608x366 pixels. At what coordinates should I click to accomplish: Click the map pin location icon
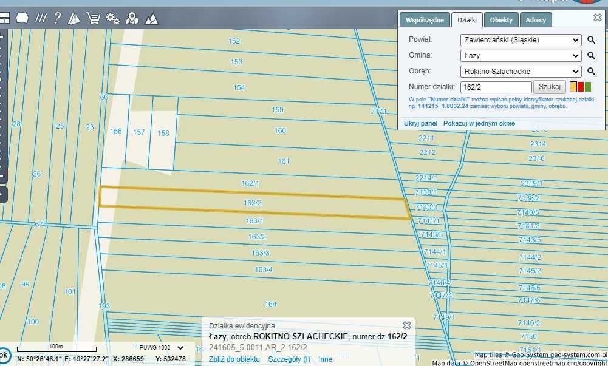click(132, 18)
